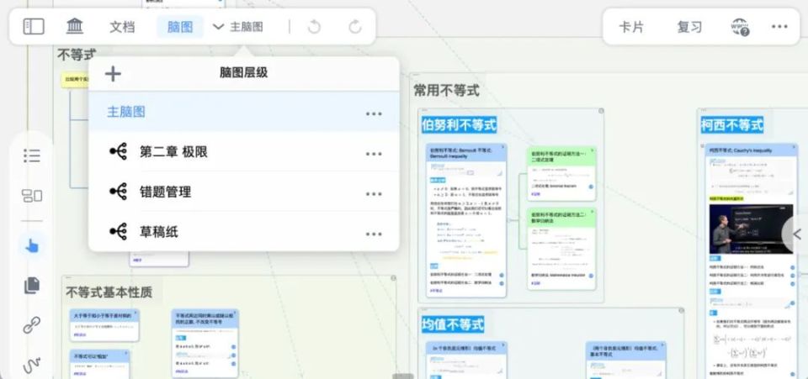Switch to the 文档 tab

[x=122, y=27]
